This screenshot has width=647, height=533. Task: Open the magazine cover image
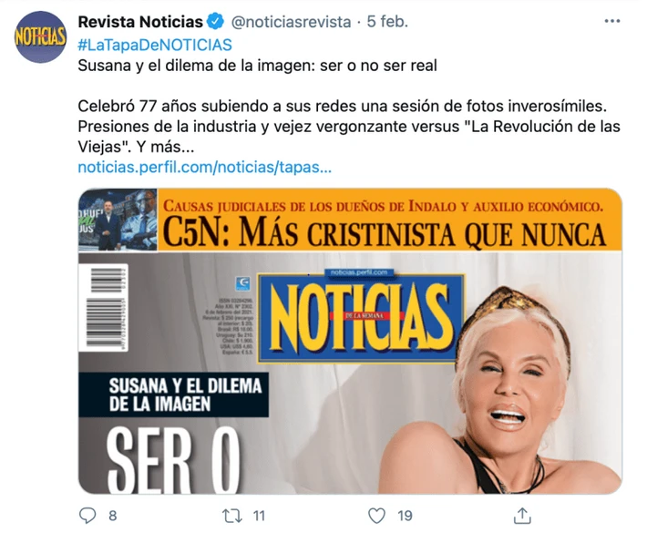pyautogui.click(x=350, y=341)
